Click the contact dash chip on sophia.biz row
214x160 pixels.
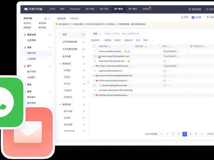pyautogui.click(x=165, y=71)
